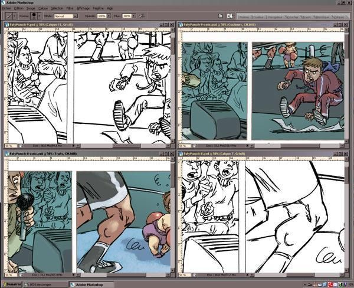Open the file browser icon in options bar
Screen dimensions: 354x288
coord(220,16)
